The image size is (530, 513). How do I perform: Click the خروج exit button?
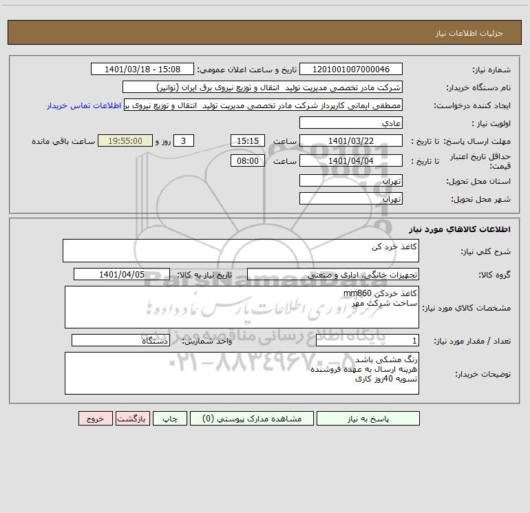95,419
